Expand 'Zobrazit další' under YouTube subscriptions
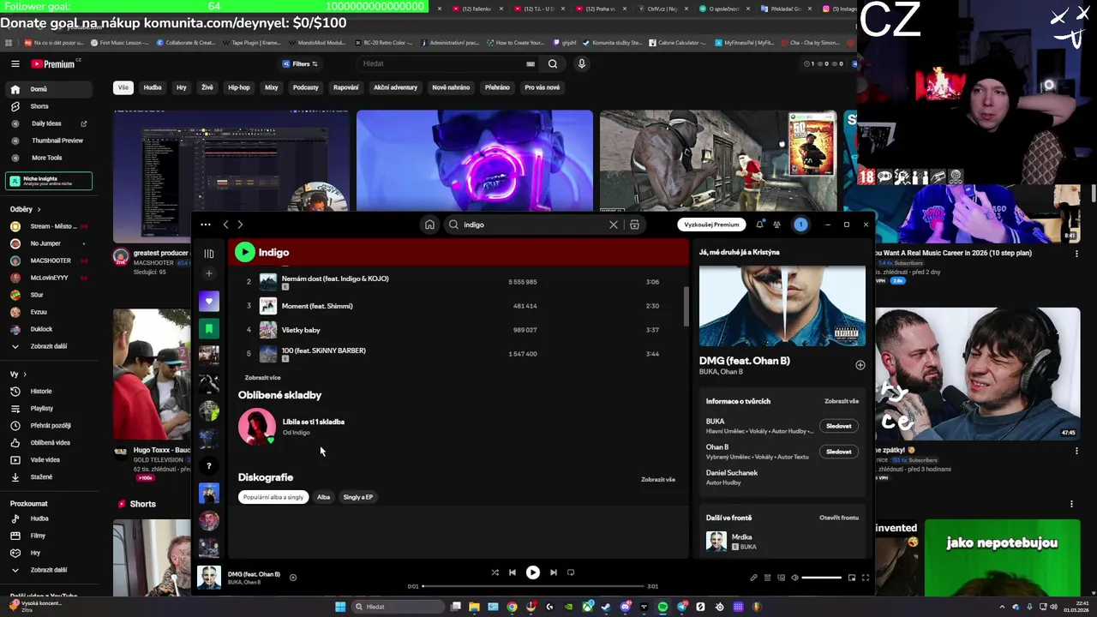Viewport: 1097px width, 617px height. [49, 346]
